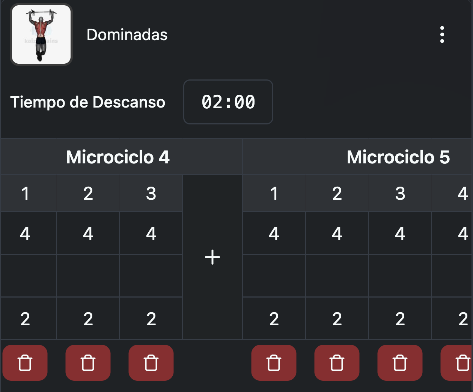The height and width of the screenshot is (392, 473).
Task: Delete the first set of Microciclo 4
Action: pos(25,362)
